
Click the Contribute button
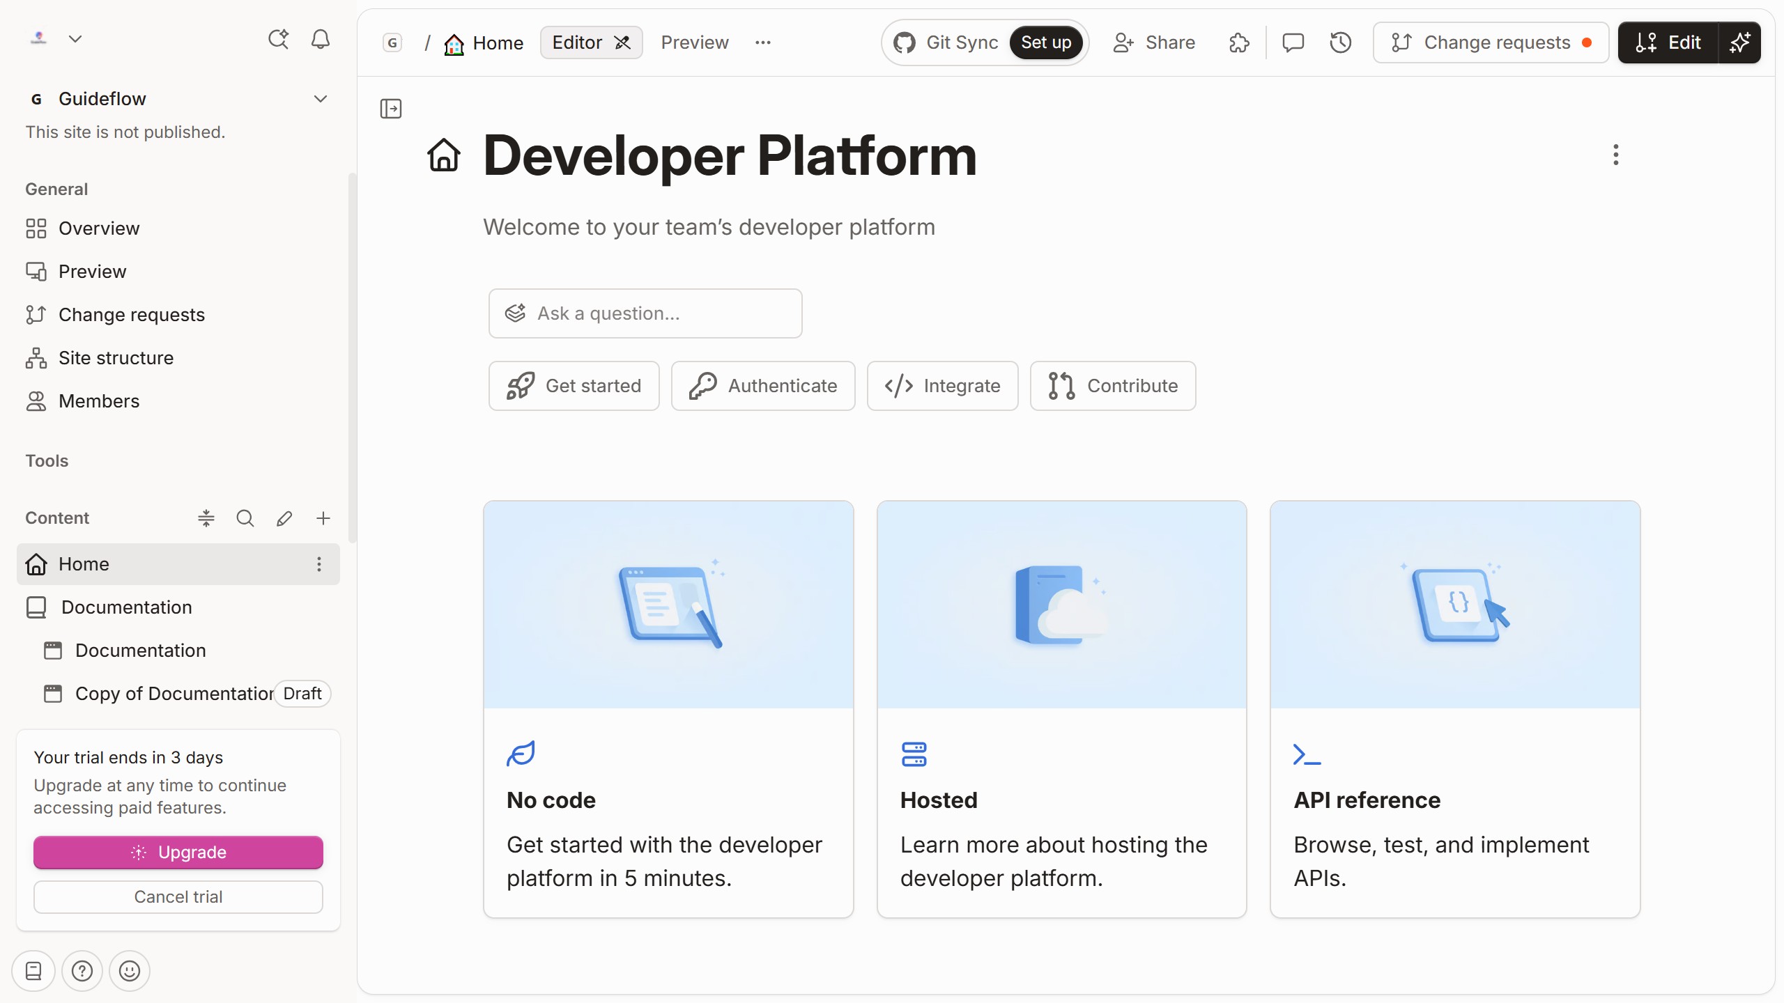click(1113, 386)
